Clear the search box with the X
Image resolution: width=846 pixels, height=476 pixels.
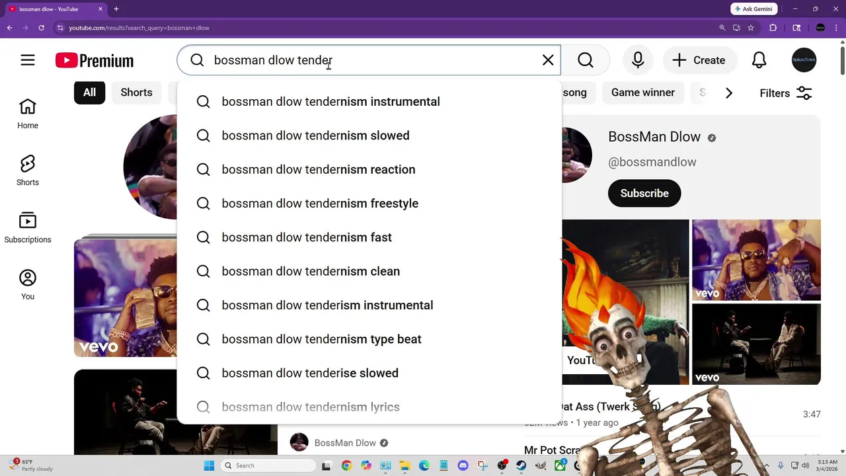point(548,60)
